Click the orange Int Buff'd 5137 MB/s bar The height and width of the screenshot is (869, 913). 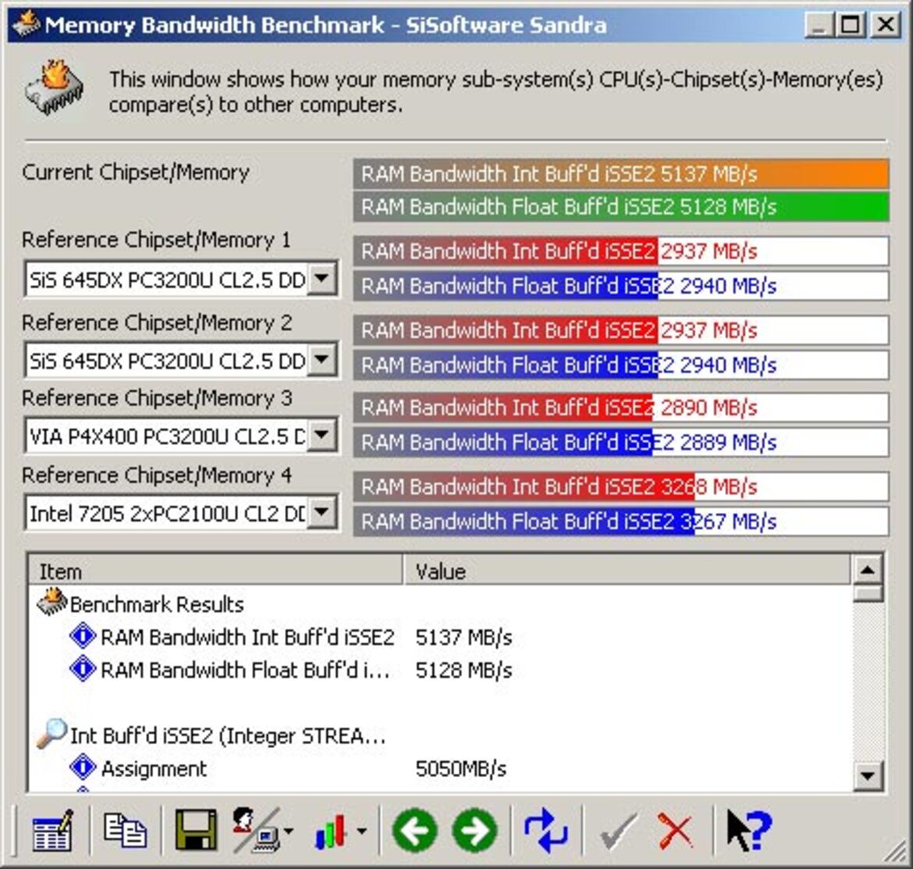tap(620, 173)
